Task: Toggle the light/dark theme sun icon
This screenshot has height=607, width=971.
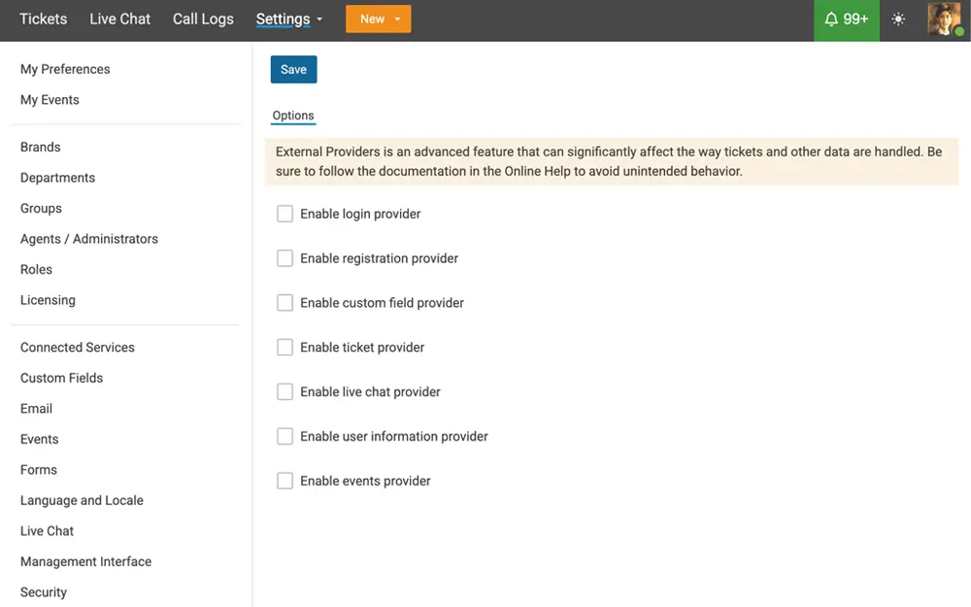Action: coord(898,19)
